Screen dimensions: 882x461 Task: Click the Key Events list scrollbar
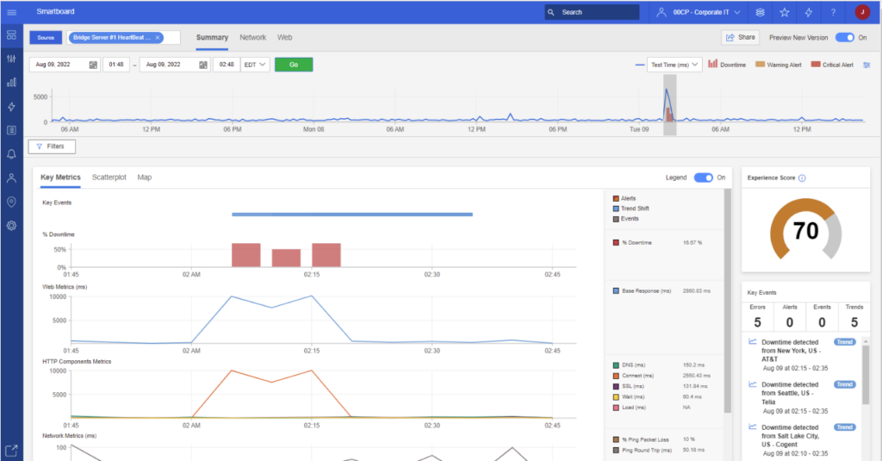[x=866, y=374]
